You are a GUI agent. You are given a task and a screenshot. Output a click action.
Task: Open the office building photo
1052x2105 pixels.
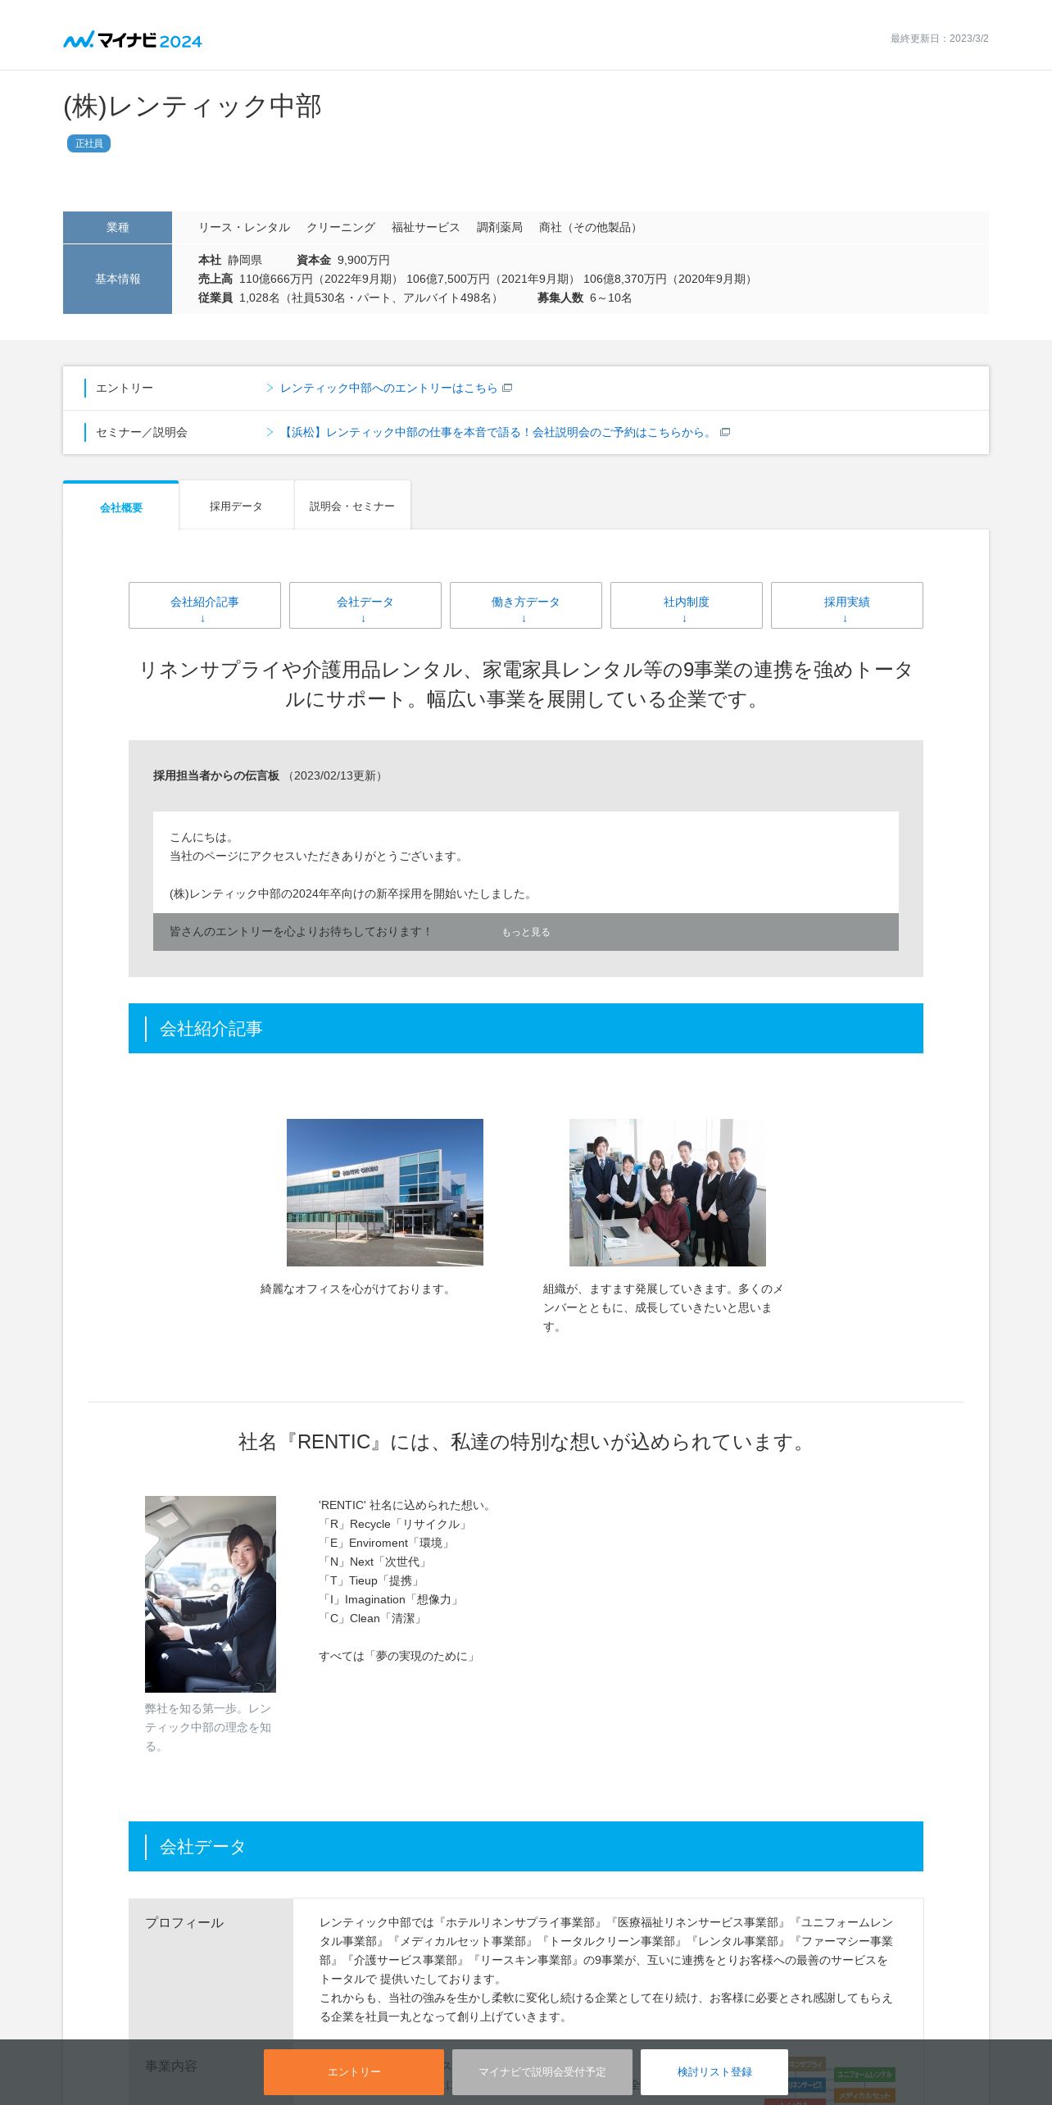point(385,1192)
